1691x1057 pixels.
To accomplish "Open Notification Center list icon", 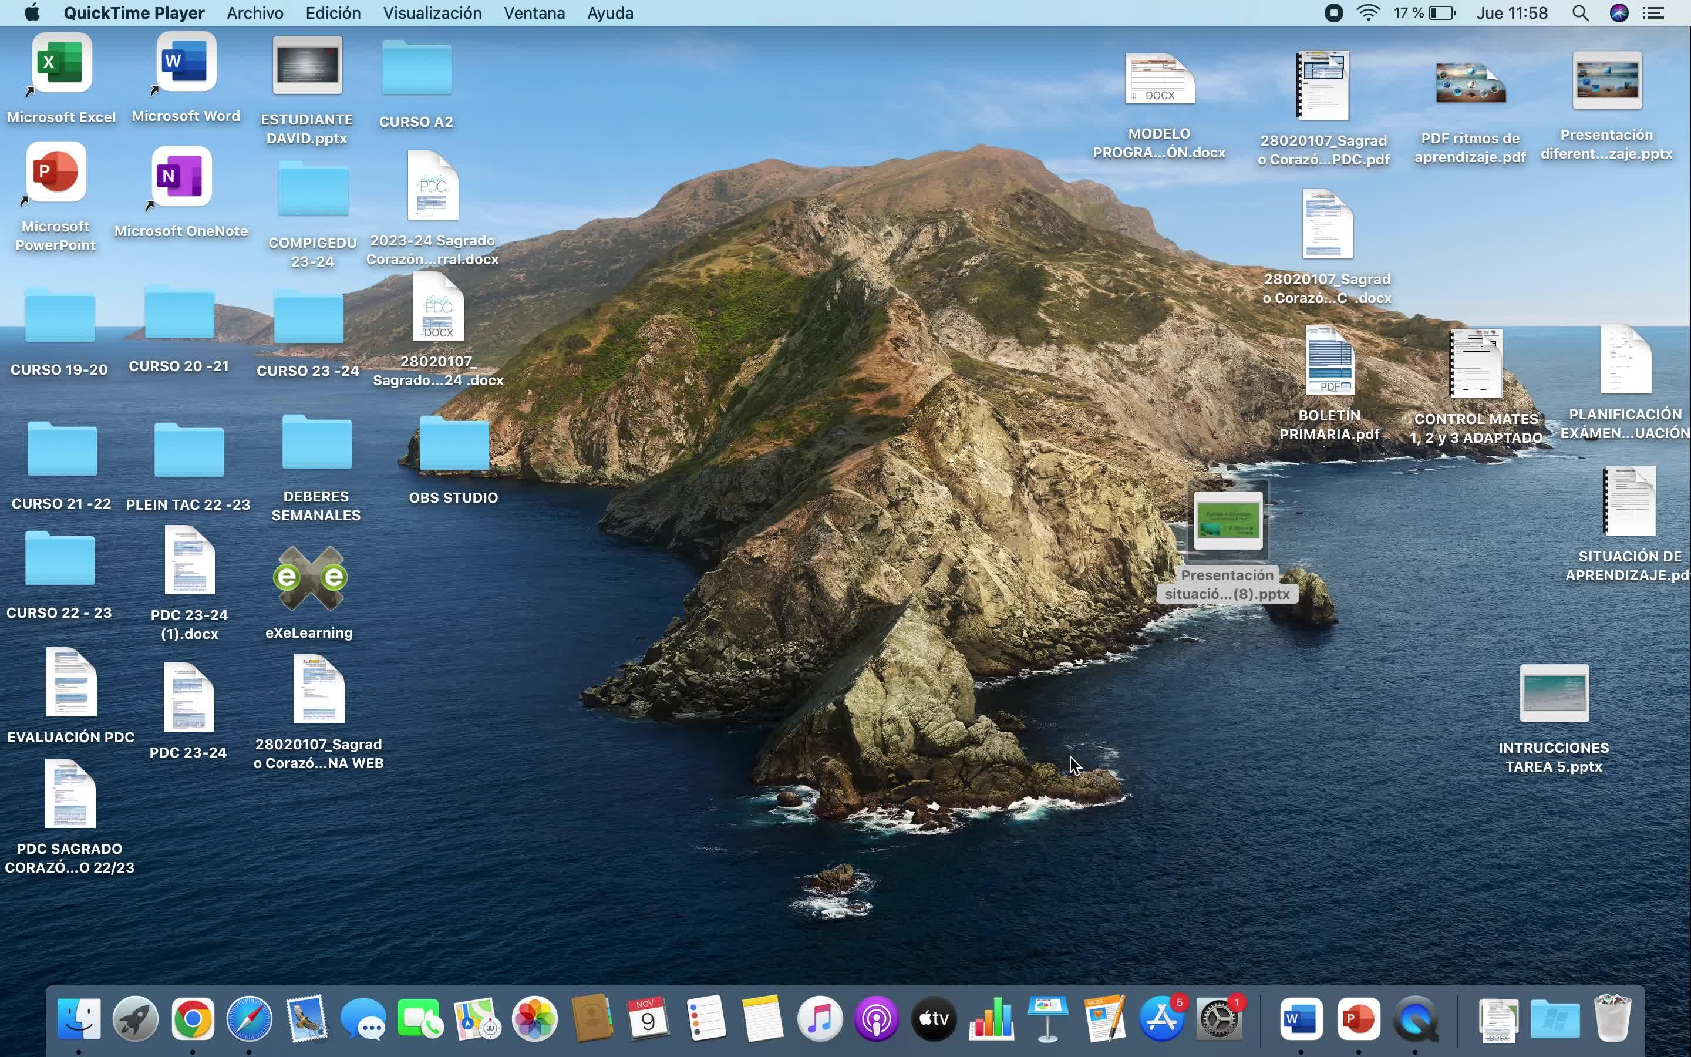I will tap(1653, 14).
